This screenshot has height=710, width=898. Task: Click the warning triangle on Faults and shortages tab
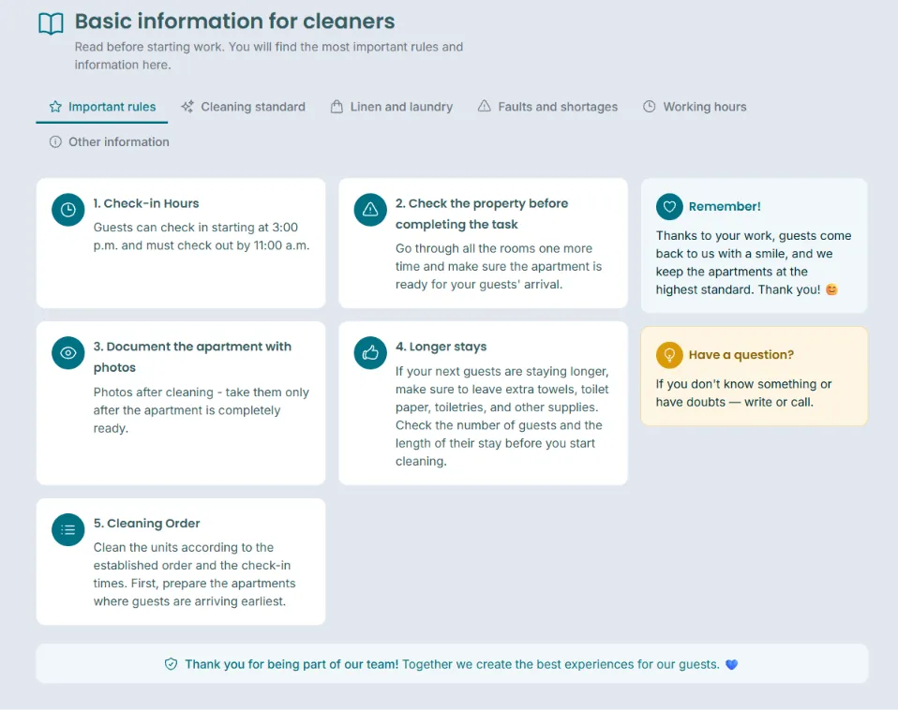[x=485, y=107]
